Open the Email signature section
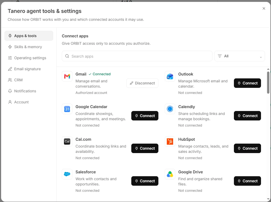 click(29, 69)
